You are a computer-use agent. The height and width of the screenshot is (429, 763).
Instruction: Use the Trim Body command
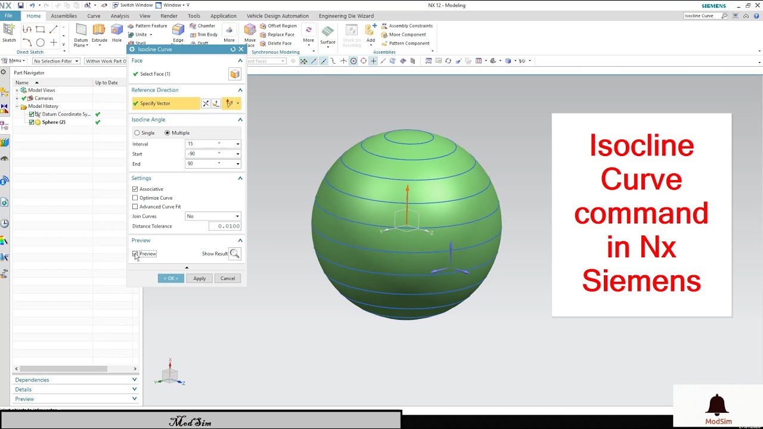click(204, 35)
